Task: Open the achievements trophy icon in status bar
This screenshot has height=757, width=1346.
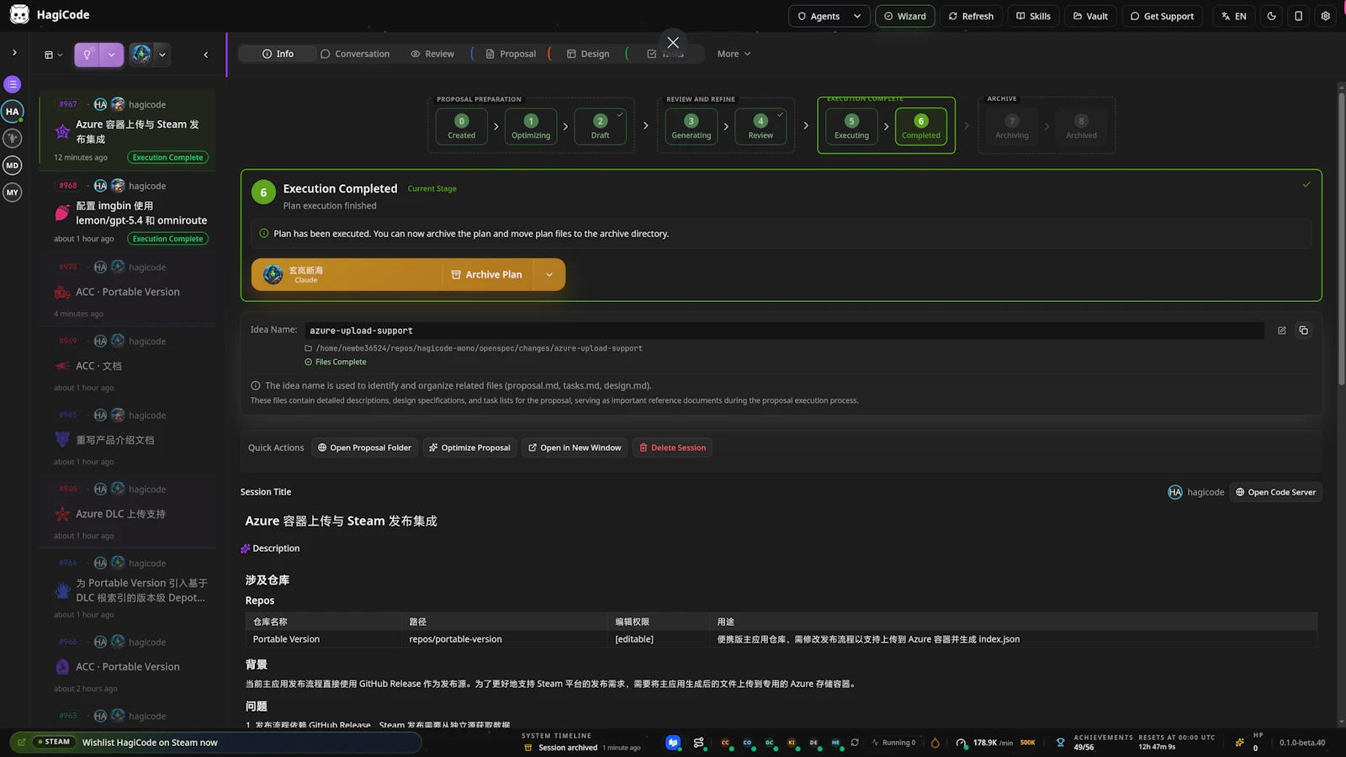Action: click(x=1060, y=742)
